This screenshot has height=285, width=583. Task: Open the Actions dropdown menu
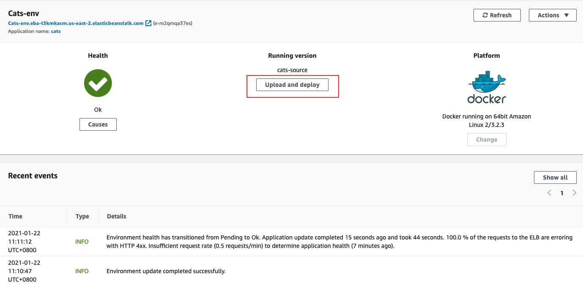point(553,15)
